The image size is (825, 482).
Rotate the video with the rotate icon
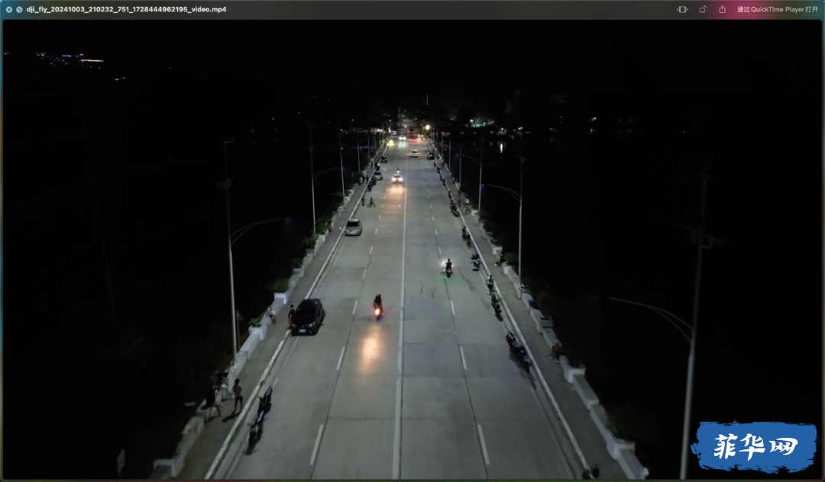point(703,9)
